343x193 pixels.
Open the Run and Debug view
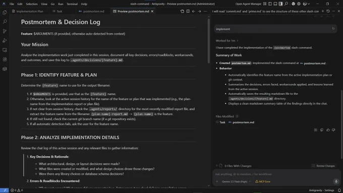tap(5, 41)
